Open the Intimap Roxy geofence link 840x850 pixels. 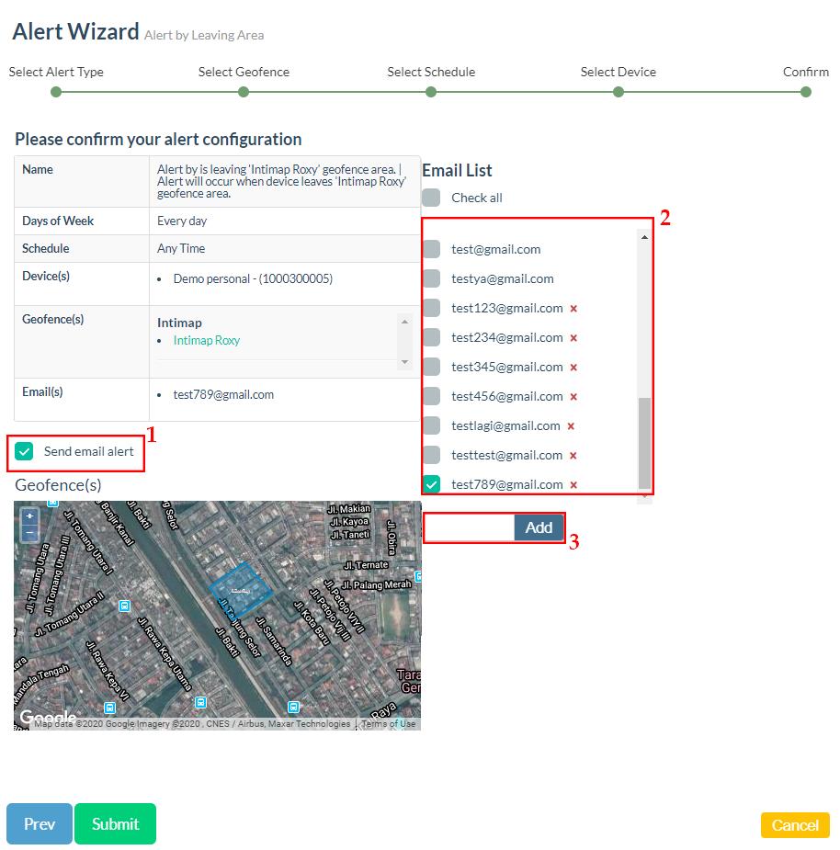[x=207, y=340]
